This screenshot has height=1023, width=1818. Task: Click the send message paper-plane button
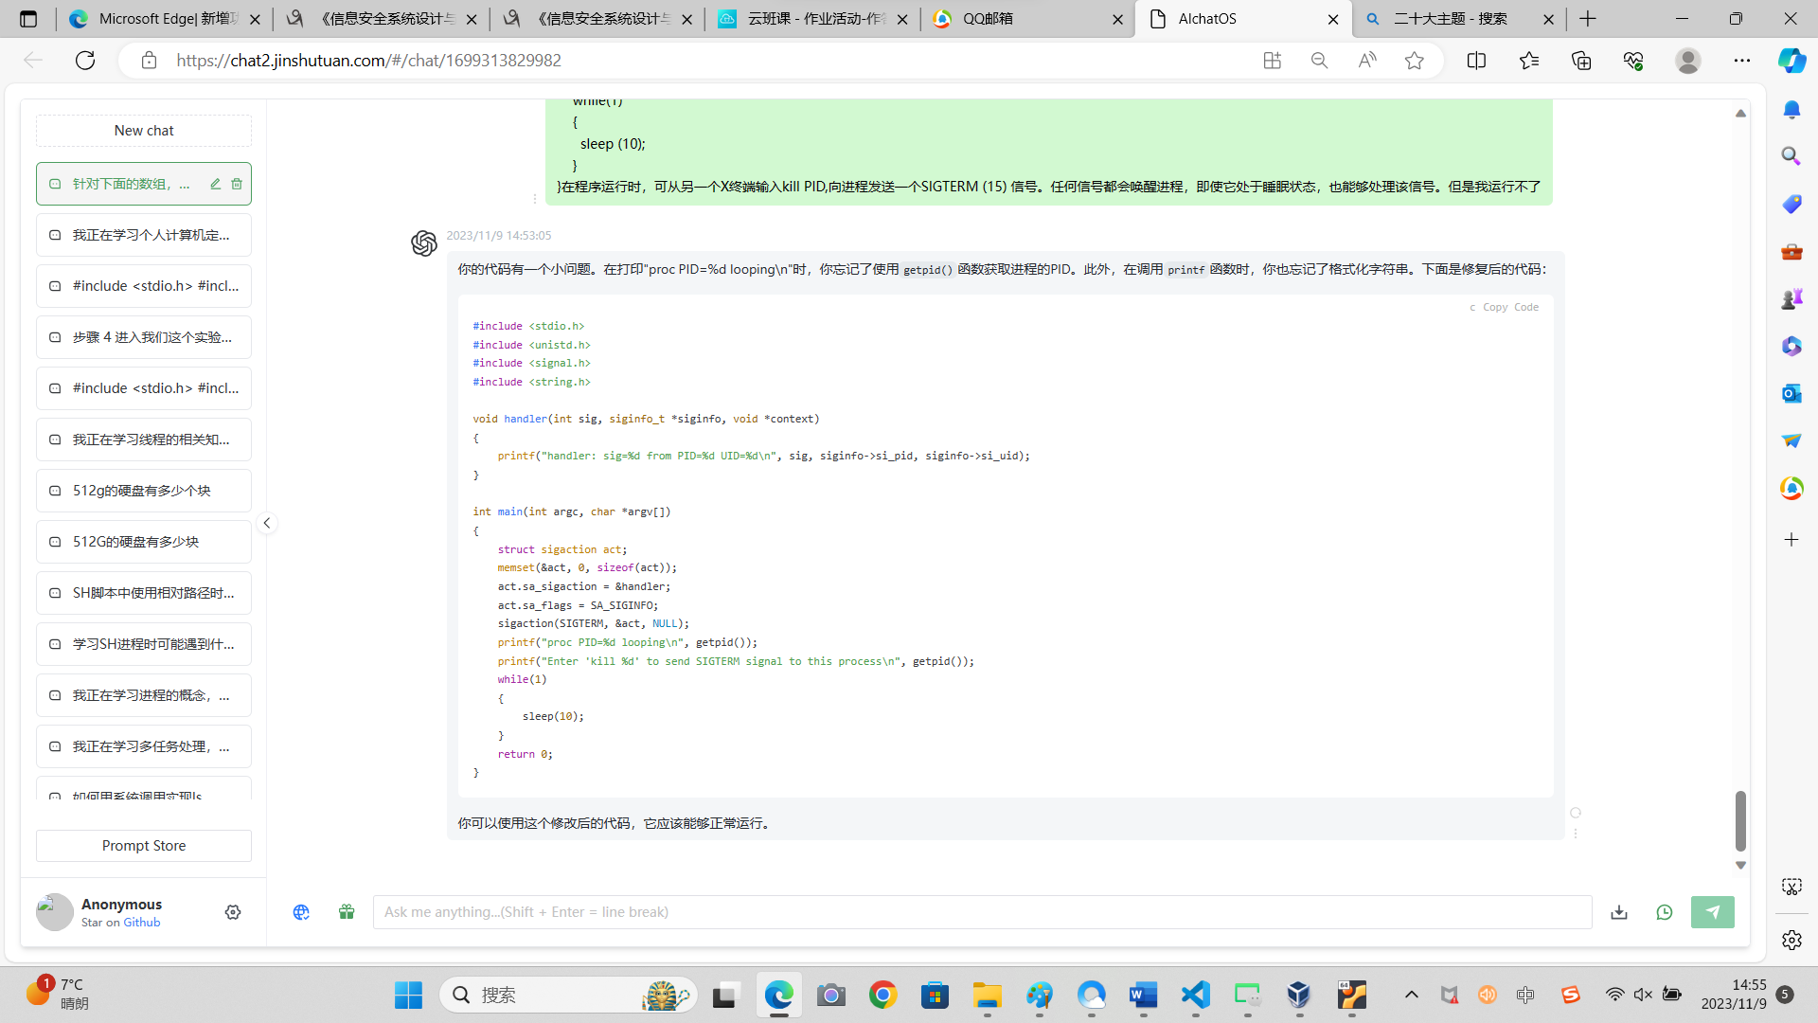1712,912
